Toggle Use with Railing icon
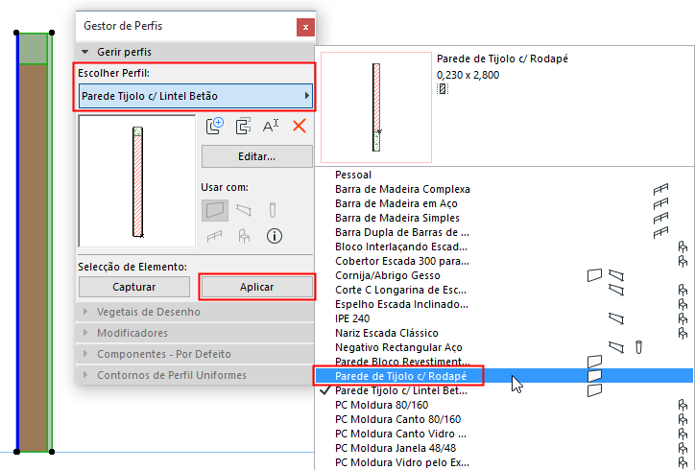Image resolution: width=695 pixels, height=470 pixels. 214,237
